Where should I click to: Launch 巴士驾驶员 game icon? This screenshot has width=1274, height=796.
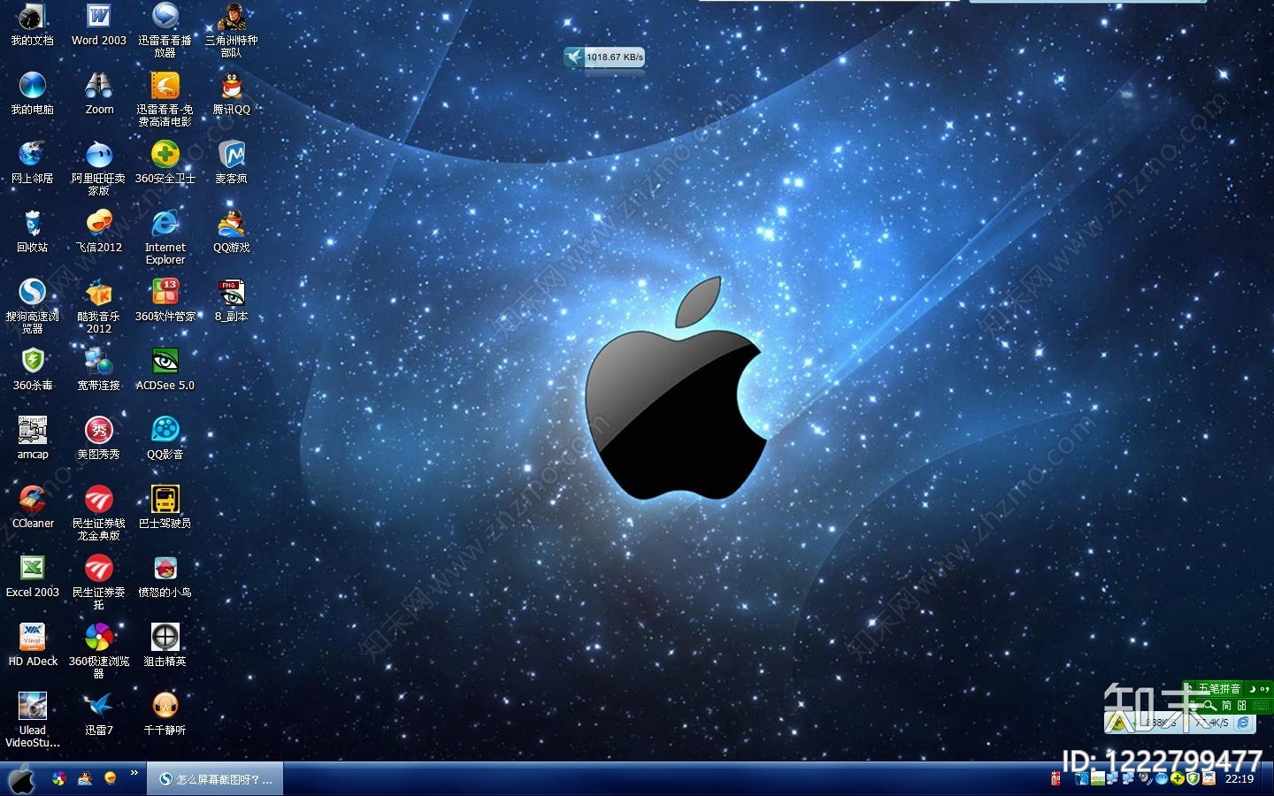click(165, 508)
